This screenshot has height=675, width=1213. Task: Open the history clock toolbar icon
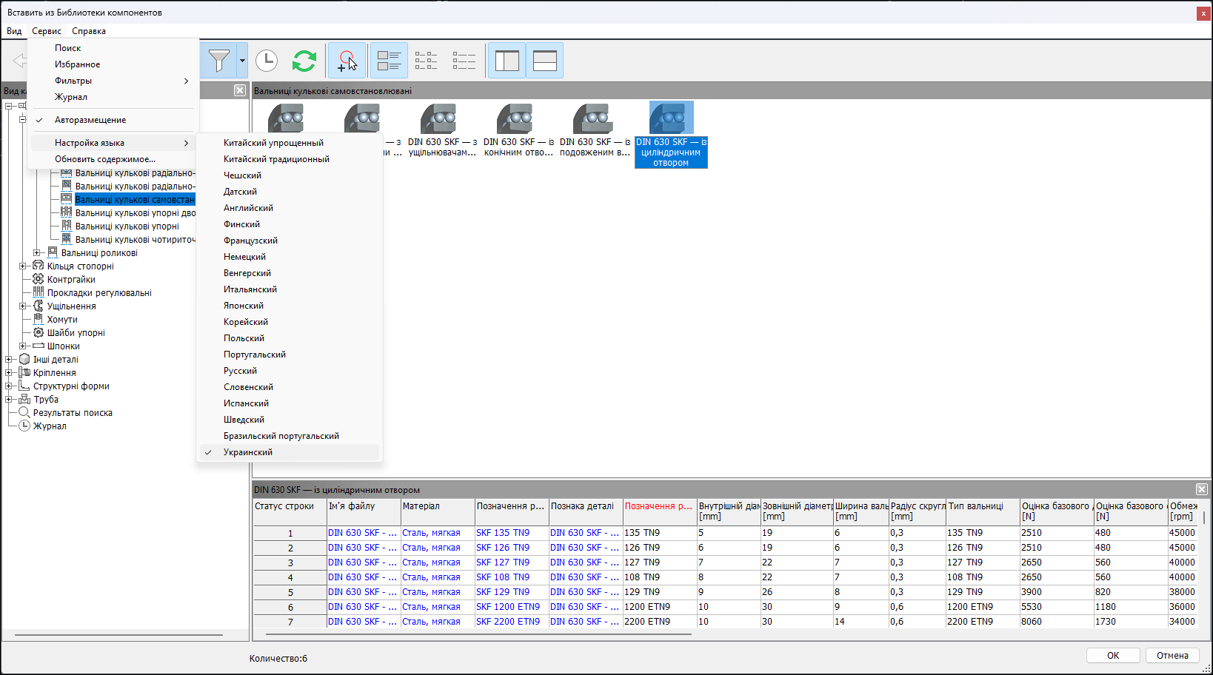click(x=267, y=61)
